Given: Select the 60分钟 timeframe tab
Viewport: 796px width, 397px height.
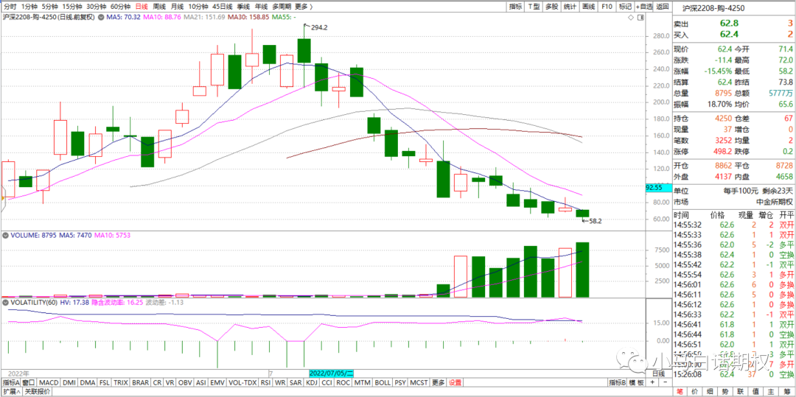Looking at the screenshot, I should pos(120,6).
